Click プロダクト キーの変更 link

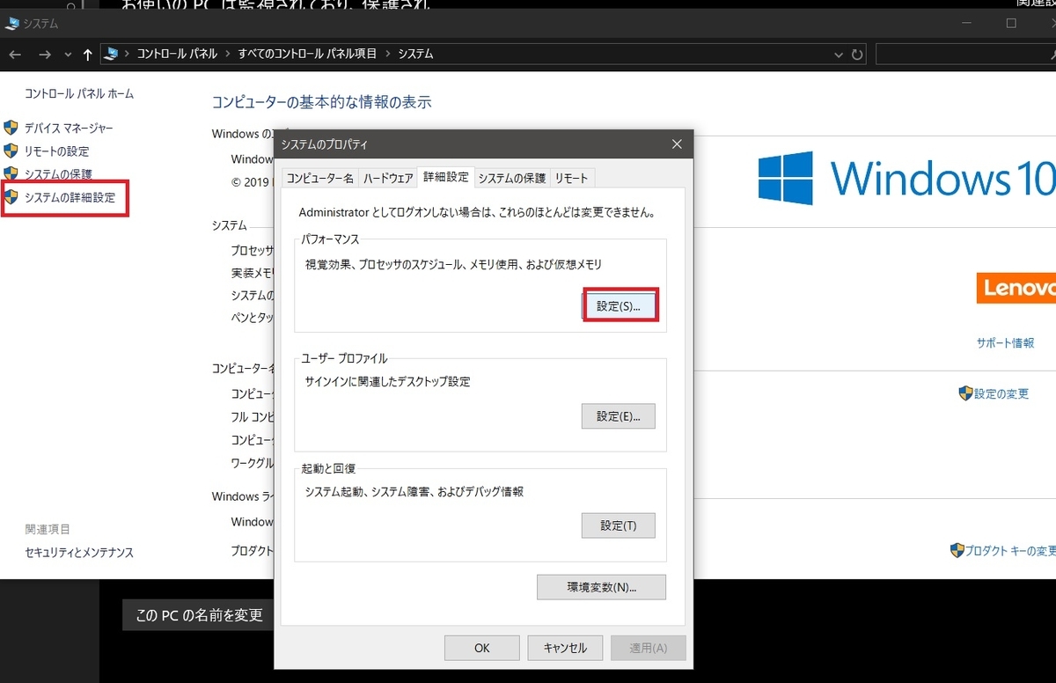click(1010, 551)
